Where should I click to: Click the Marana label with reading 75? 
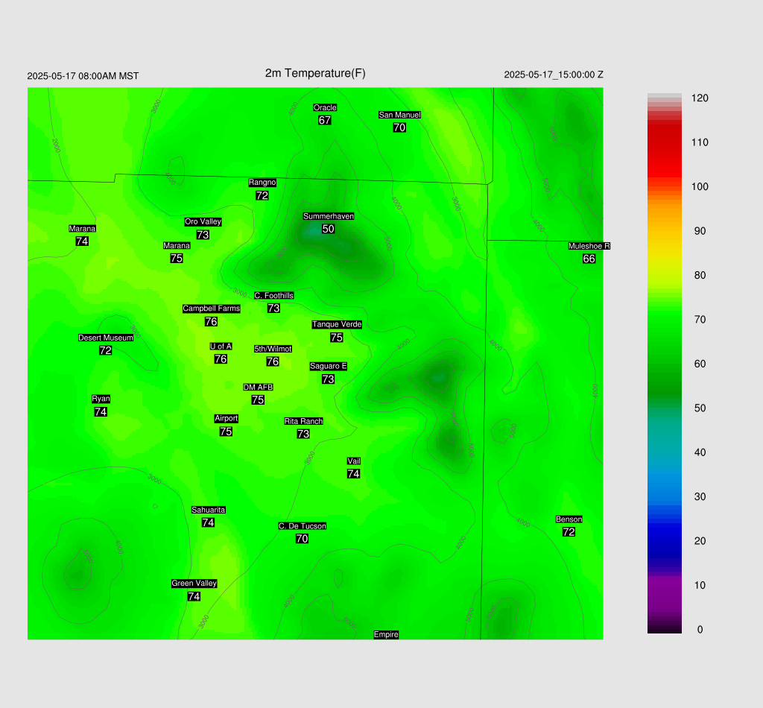click(x=177, y=245)
